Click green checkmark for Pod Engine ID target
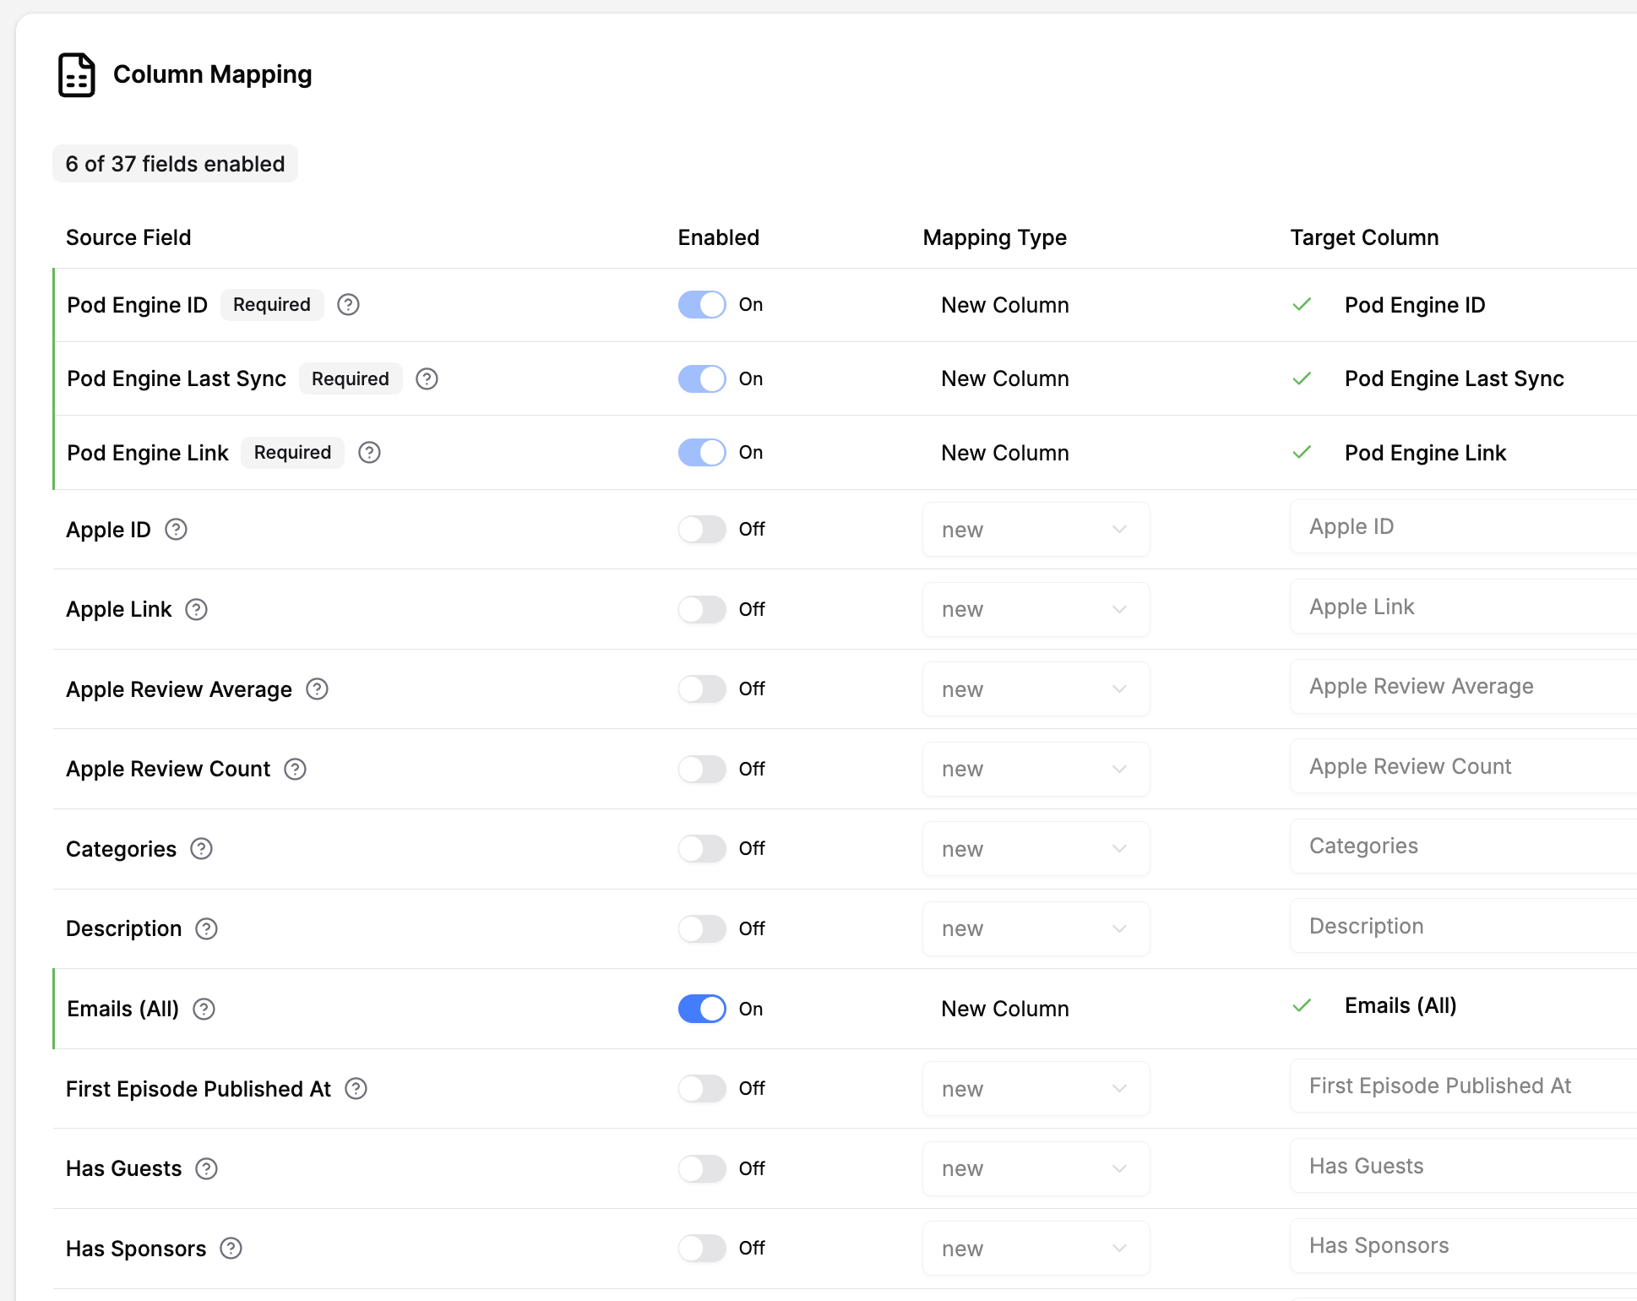Viewport: 1637px width, 1301px height. point(1302,304)
